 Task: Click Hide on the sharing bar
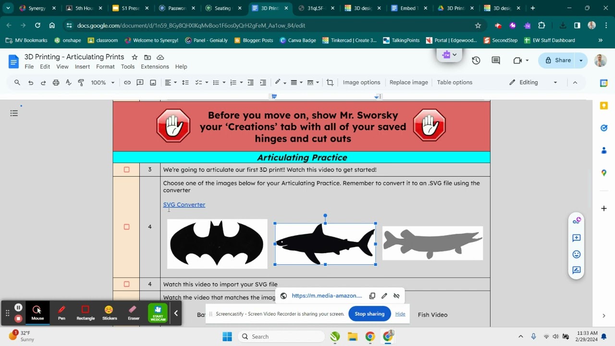[x=400, y=314]
